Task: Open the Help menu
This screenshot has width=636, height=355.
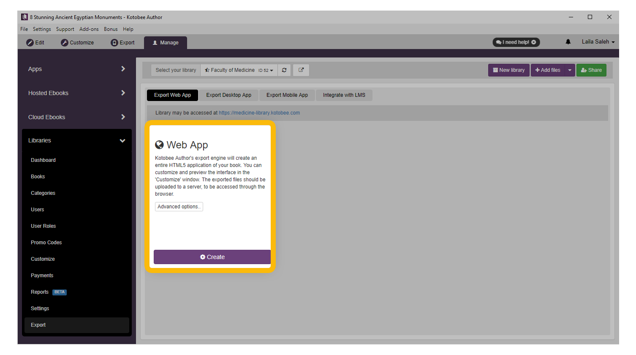Action: point(128,29)
